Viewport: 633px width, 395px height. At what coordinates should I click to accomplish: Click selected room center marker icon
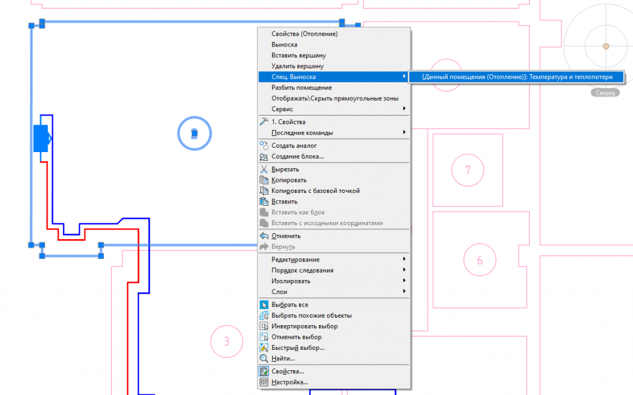click(194, 134)
